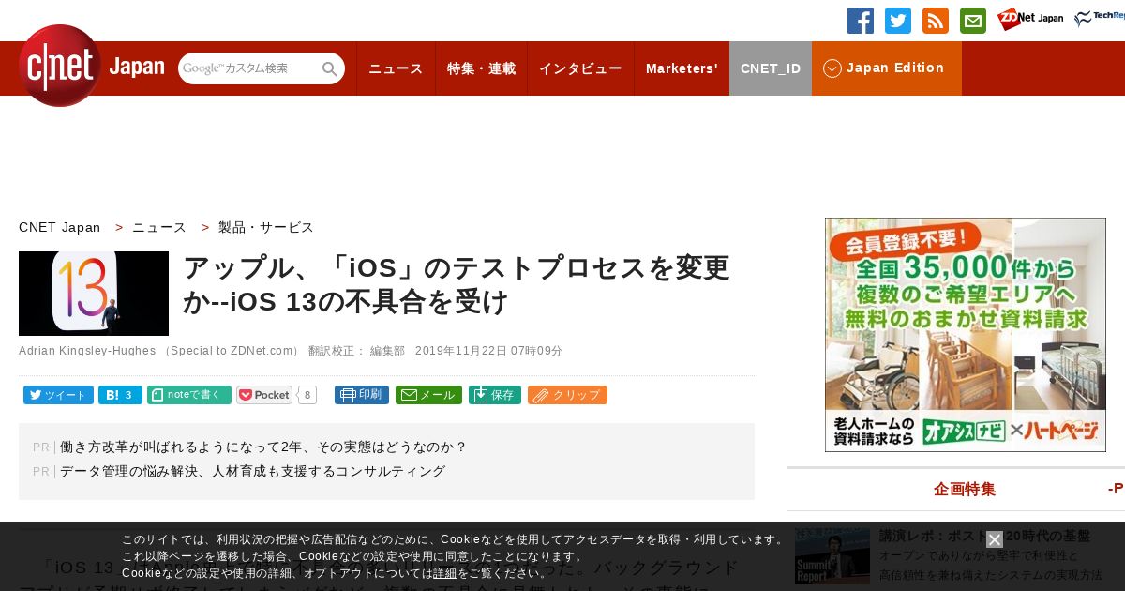Focus the Google custom search field
The image size is (1125, 591).
point(249,68)
